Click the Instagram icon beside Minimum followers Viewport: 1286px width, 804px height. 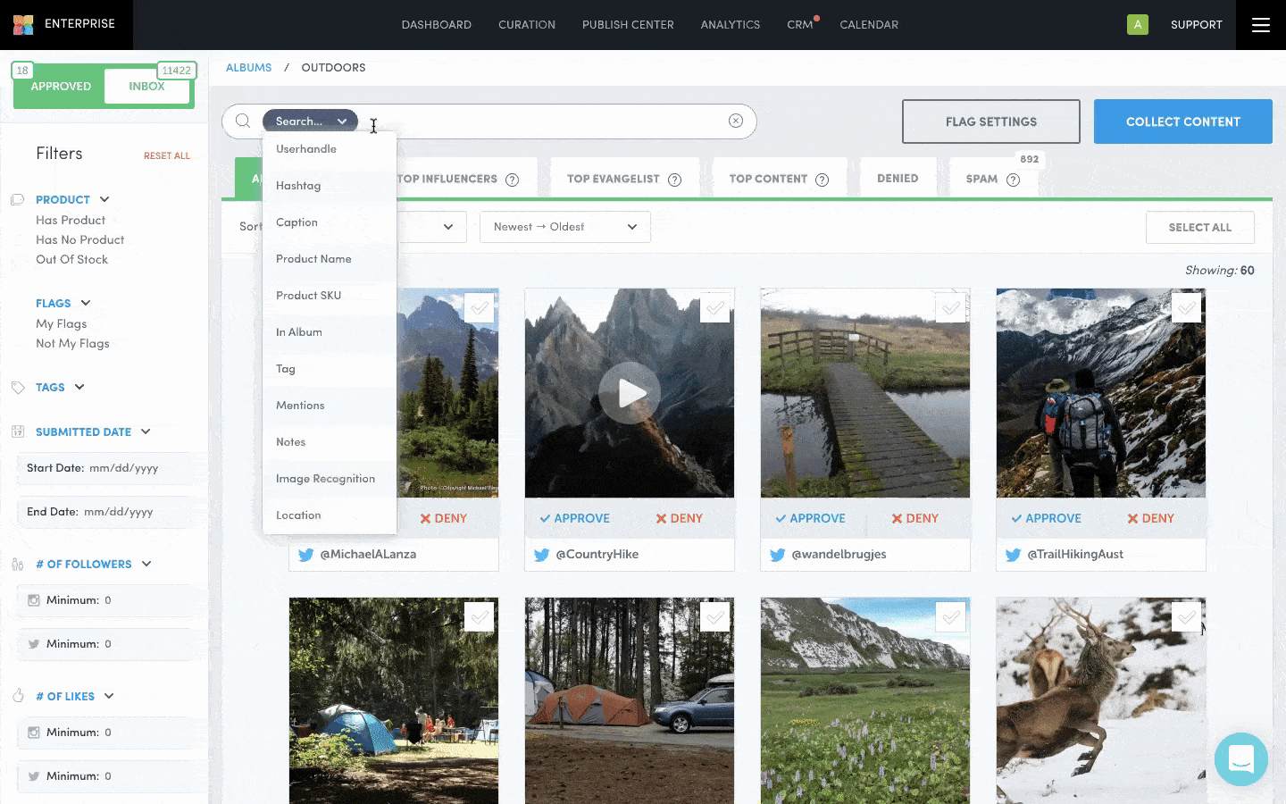coord(33,599)
